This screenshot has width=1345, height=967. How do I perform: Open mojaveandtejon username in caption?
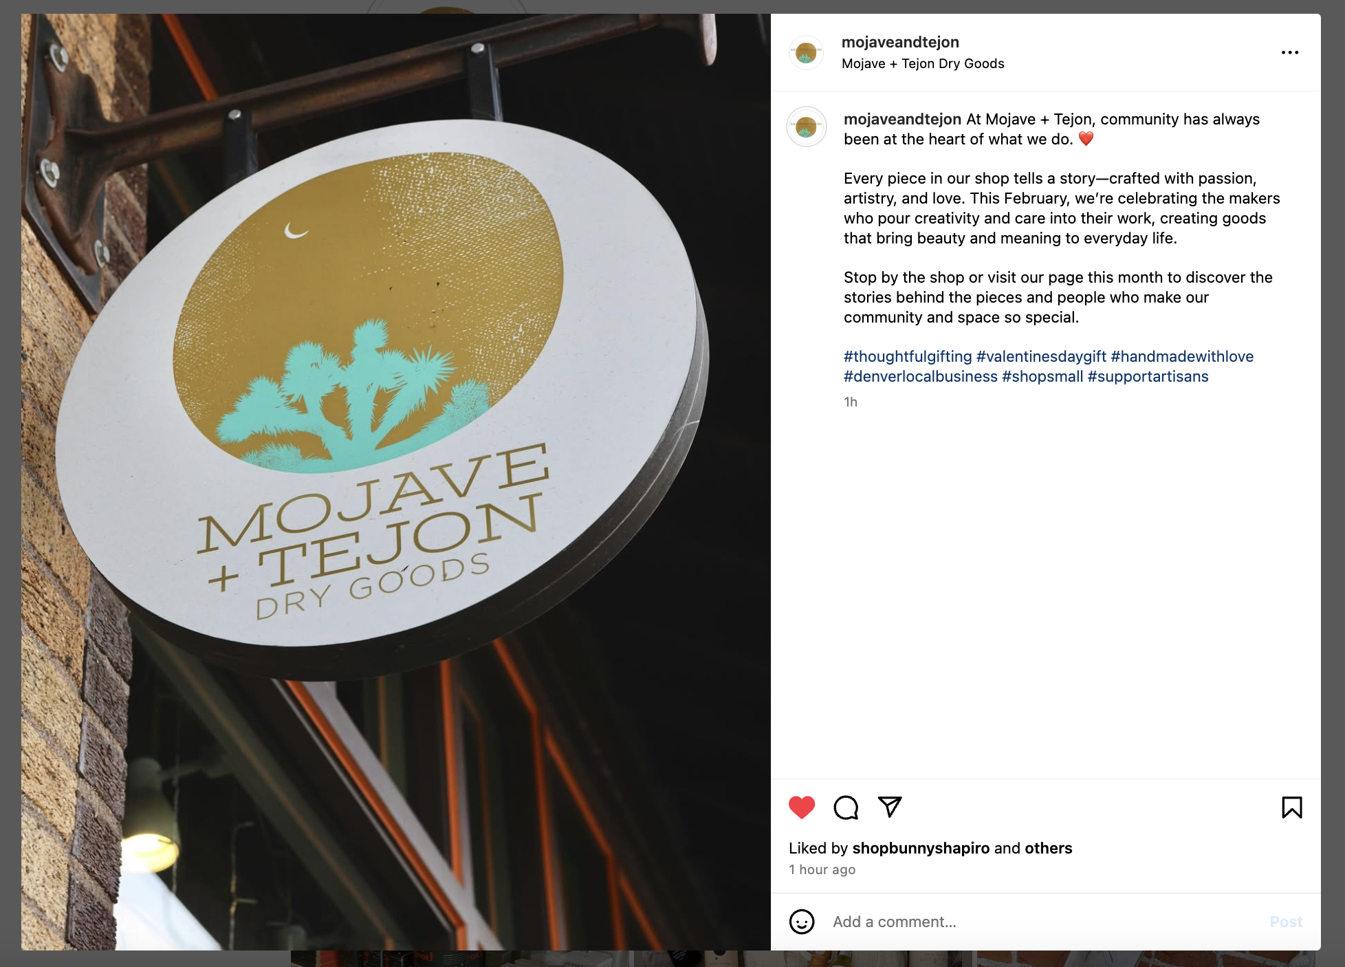902,119
